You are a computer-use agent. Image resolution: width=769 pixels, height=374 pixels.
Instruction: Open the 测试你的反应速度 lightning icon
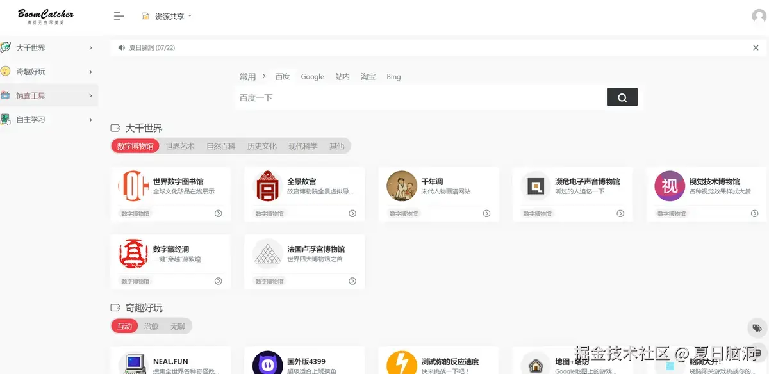point(402,363)
